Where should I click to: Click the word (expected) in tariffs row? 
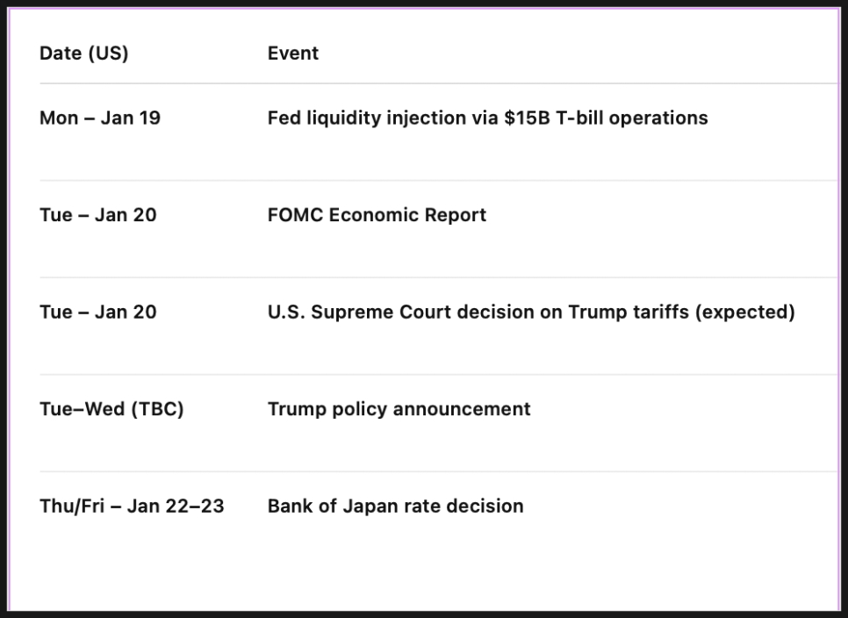coord(744,312)
